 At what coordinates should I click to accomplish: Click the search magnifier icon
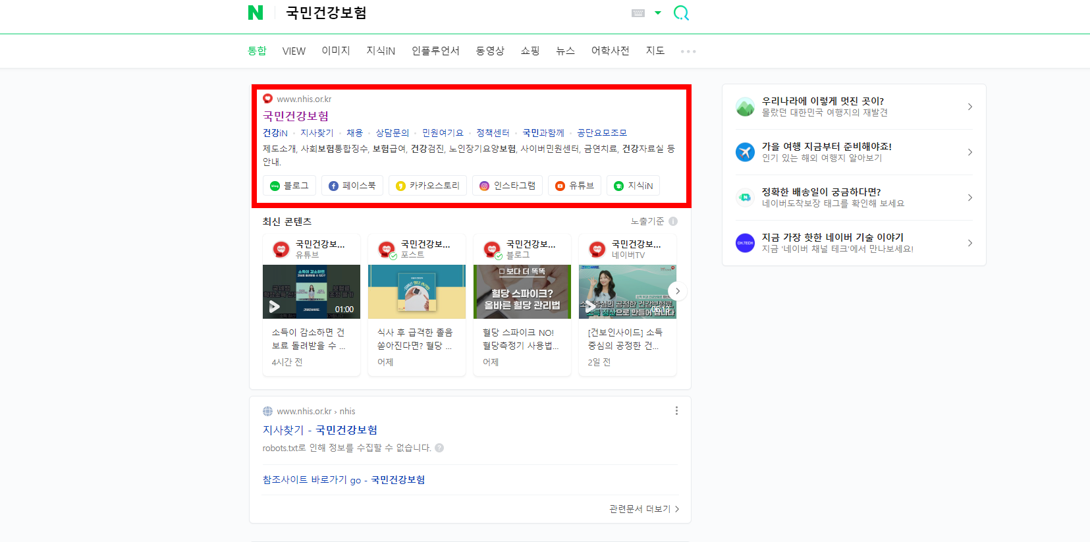tap(681, 13)
